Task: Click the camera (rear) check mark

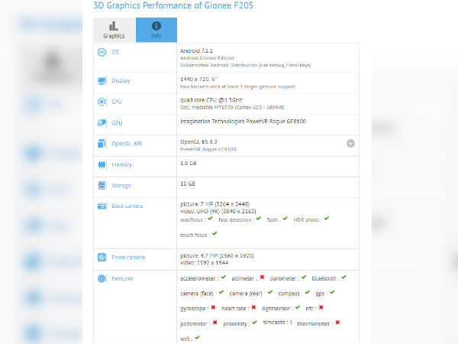Action: coord(270,292)
